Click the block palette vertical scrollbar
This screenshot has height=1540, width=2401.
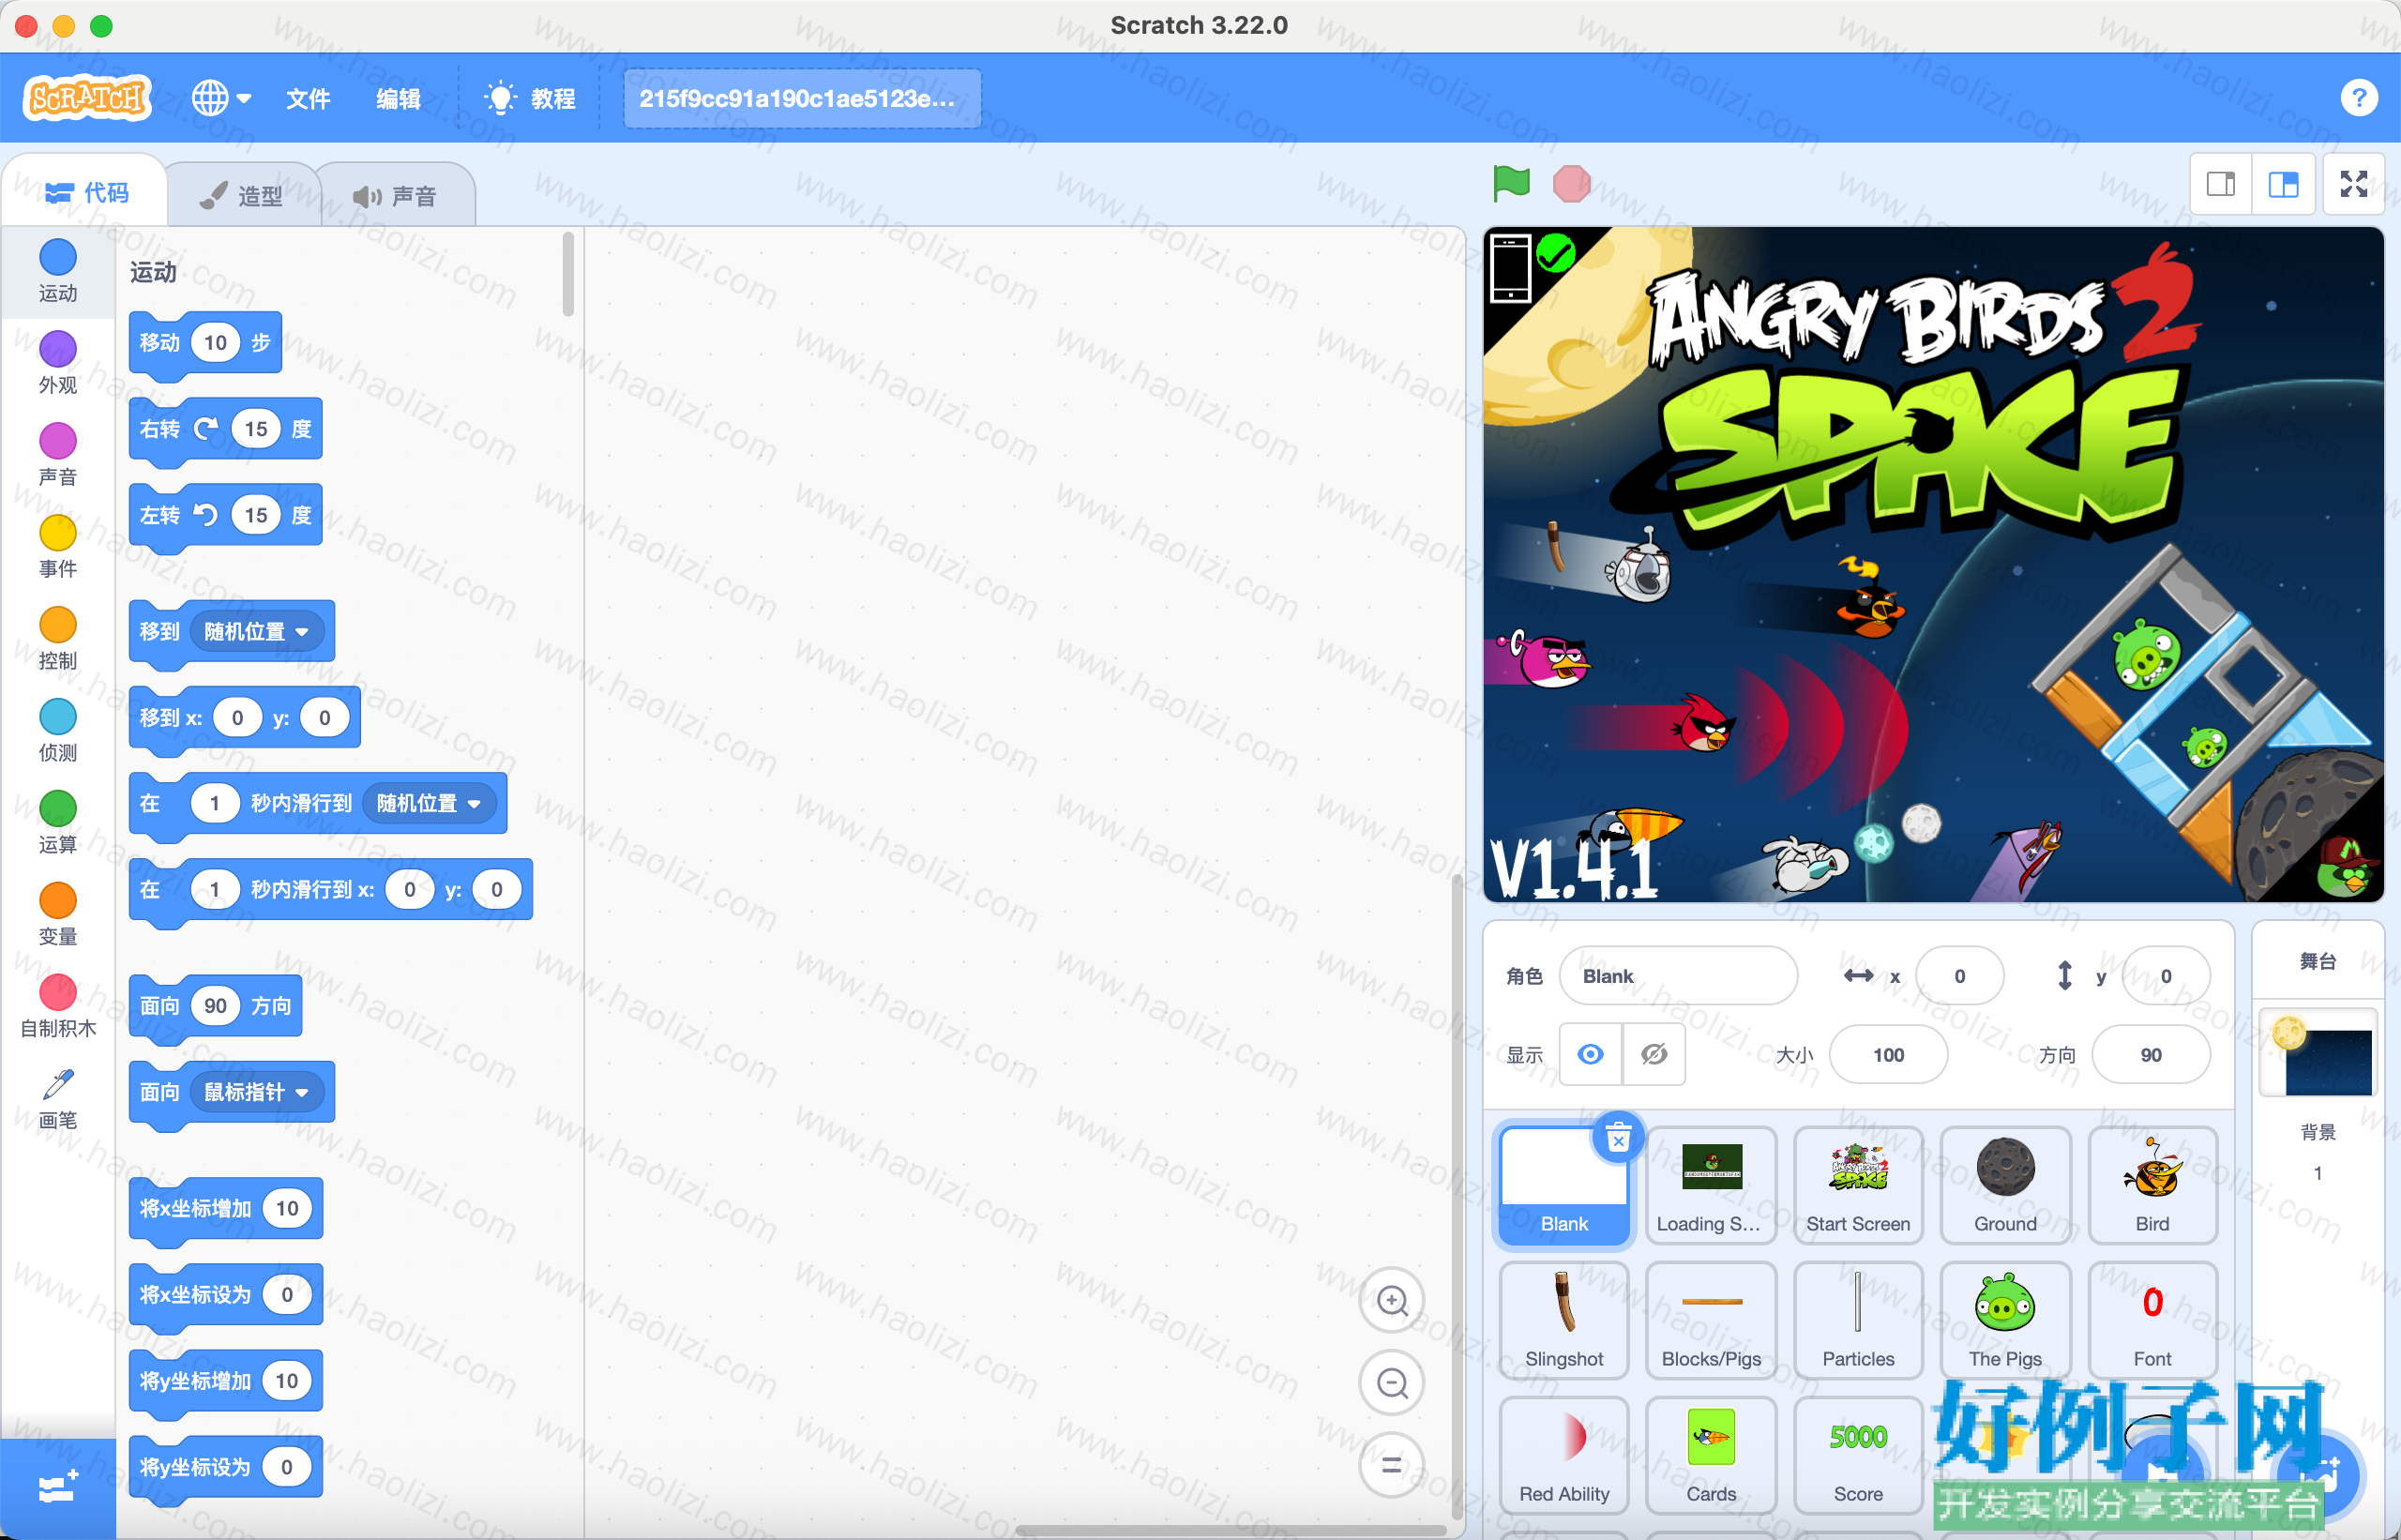[568, 274]
